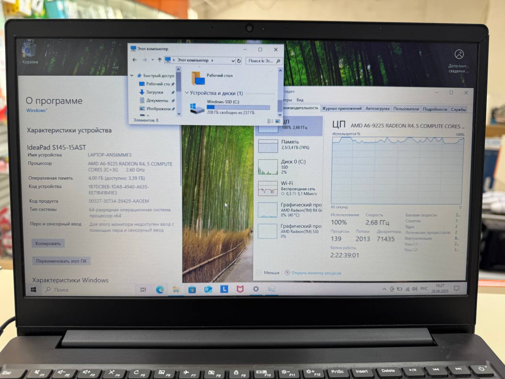The image size is (505, 379).
Task: Click Windows-SSD (C:) storage usage bar
Action: pos(238,108)
